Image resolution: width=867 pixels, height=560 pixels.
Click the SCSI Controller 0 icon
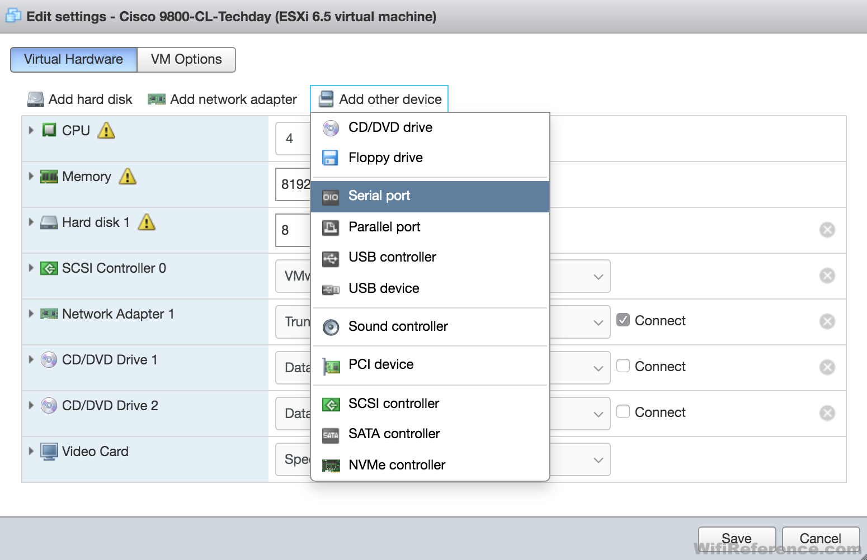49,268
